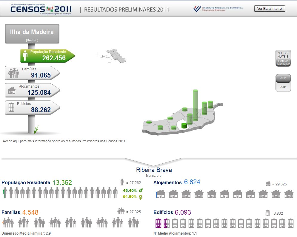Click the Ilha da Madeira signpost header

point(32,33)
